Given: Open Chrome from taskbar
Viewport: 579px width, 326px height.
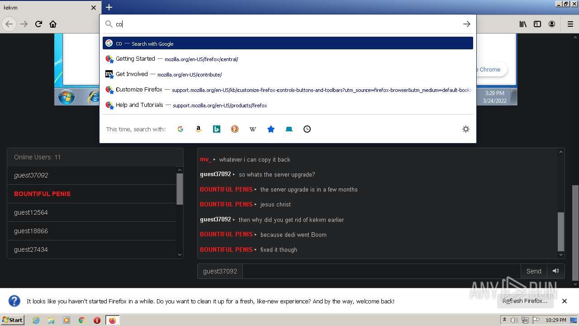Looking at the screenshot, I should click(x=82, y=320).
